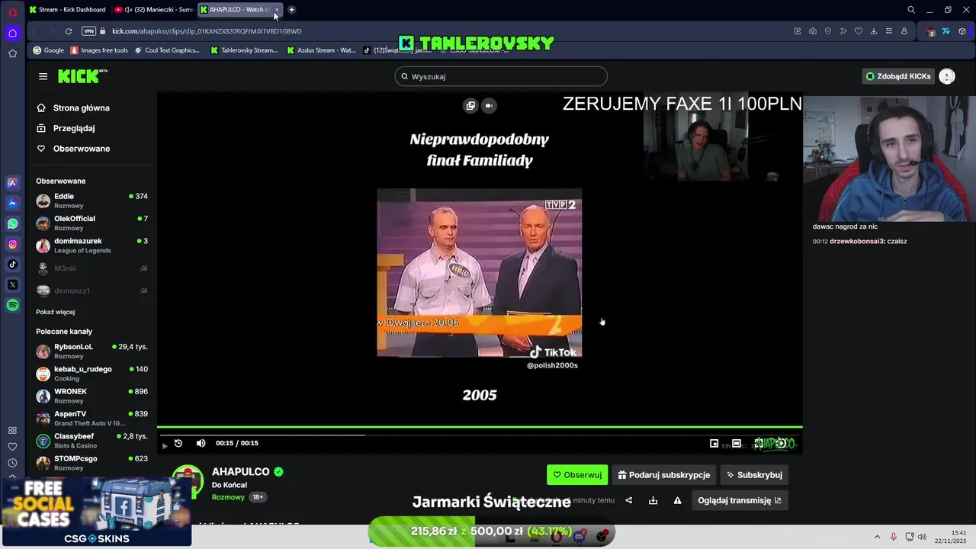Open a new browser tab
This screenshot has height=549, width=976.
click(x=291, y=10)
